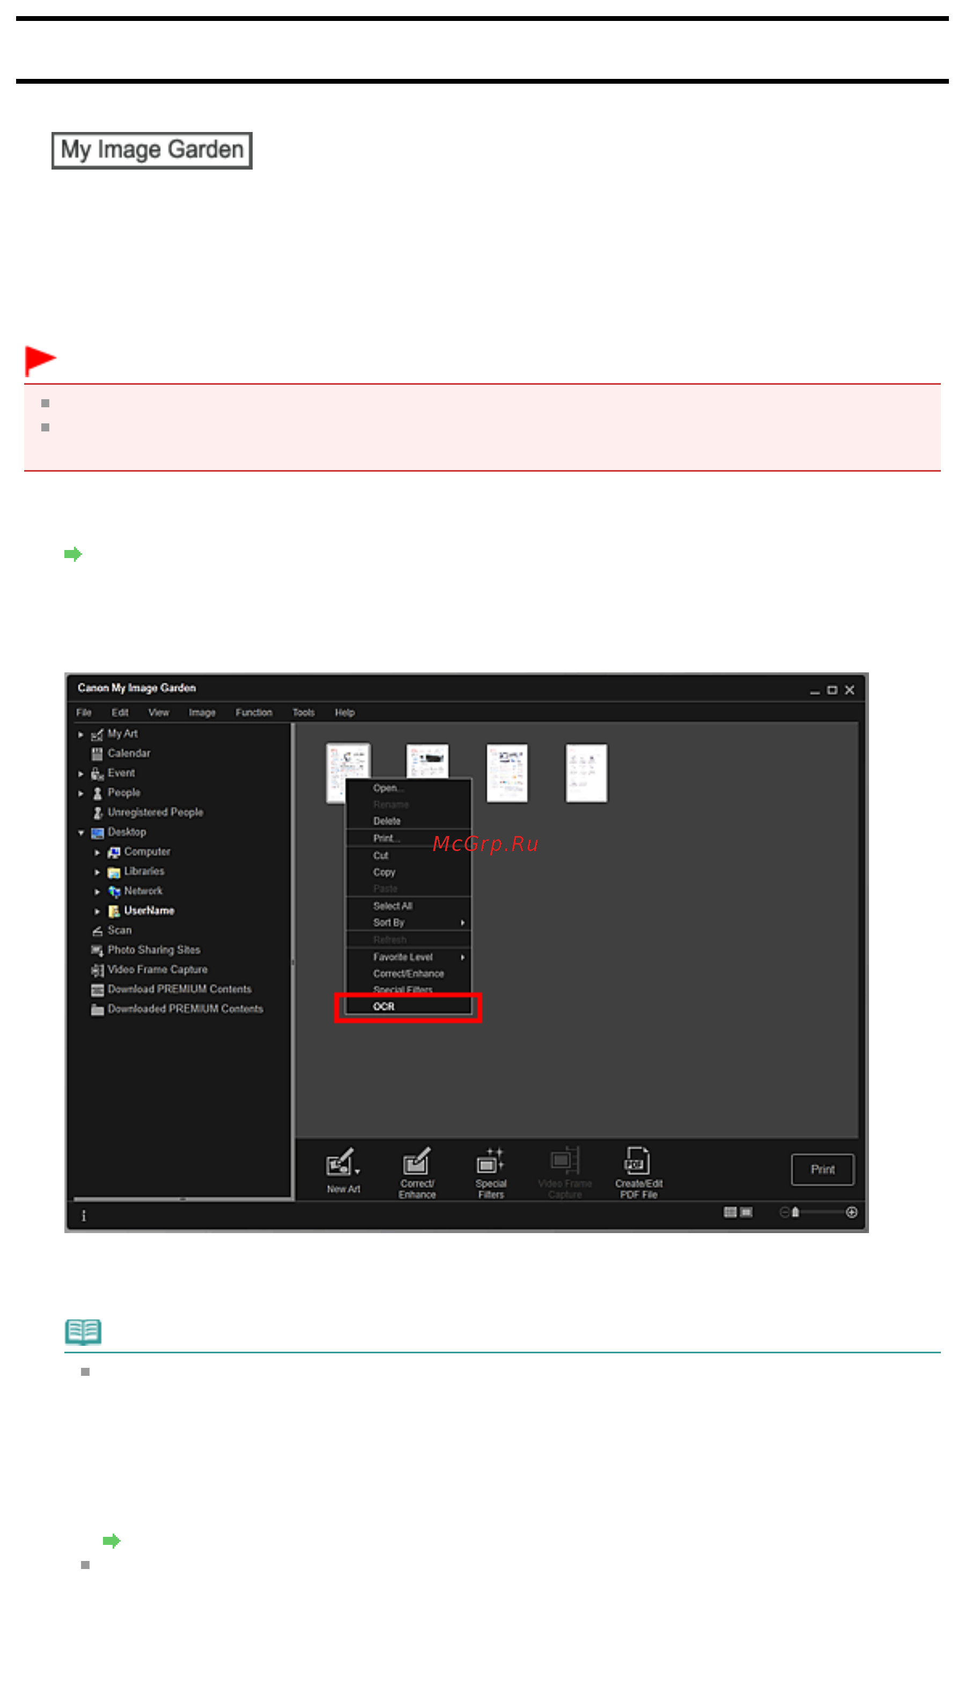Expand the Network tree arrow
The height and width of the screenshot is (1686, 965).
pos(98,892)
